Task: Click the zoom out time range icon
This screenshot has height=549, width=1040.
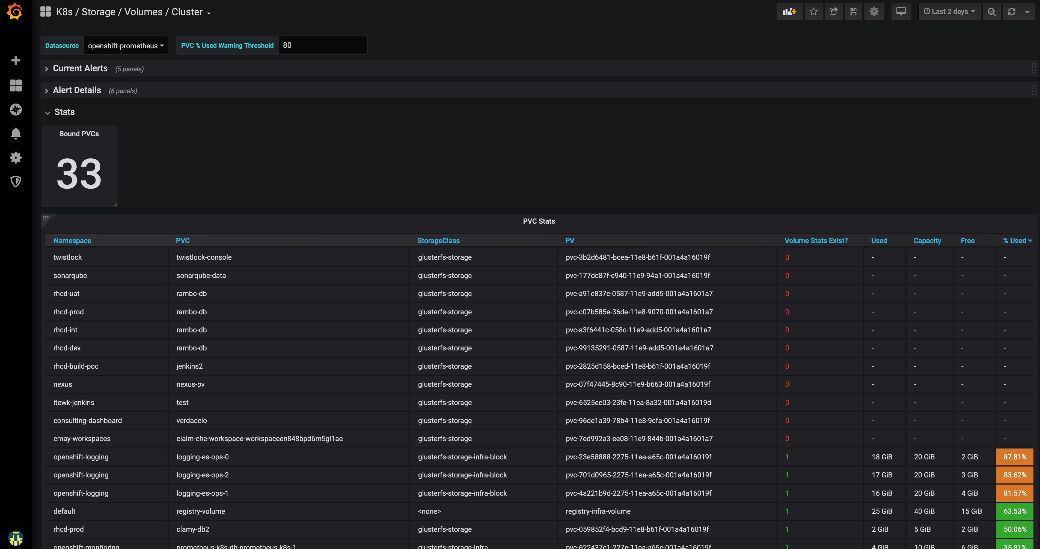Action: (x=991, y=12)
